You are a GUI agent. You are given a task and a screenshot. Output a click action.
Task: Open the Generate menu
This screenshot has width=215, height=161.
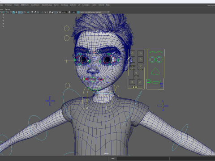(86, 5)
